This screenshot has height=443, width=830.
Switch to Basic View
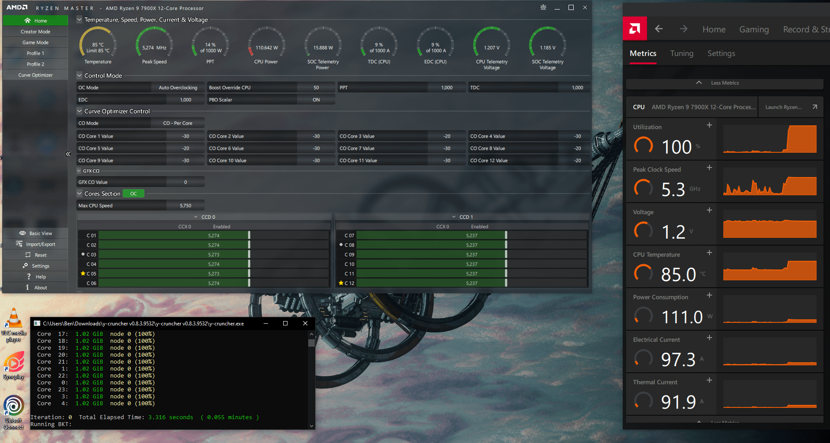(36, 233)
